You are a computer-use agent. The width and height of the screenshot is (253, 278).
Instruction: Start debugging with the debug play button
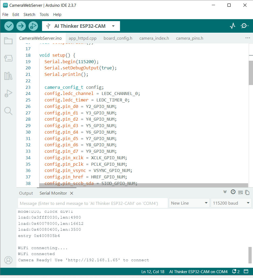(33, 26)
